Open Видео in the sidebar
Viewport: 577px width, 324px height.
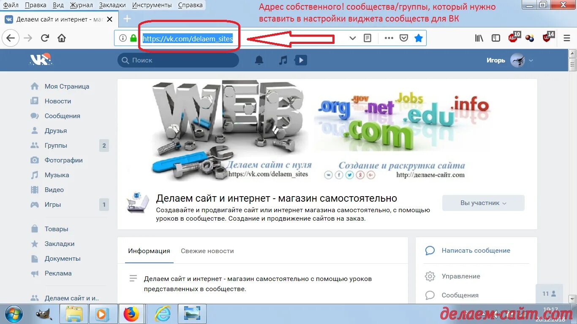tap(54, 189)
